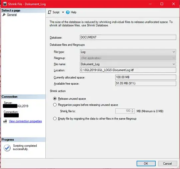Click the 'Database files and filegroups' label

point(67,45)
